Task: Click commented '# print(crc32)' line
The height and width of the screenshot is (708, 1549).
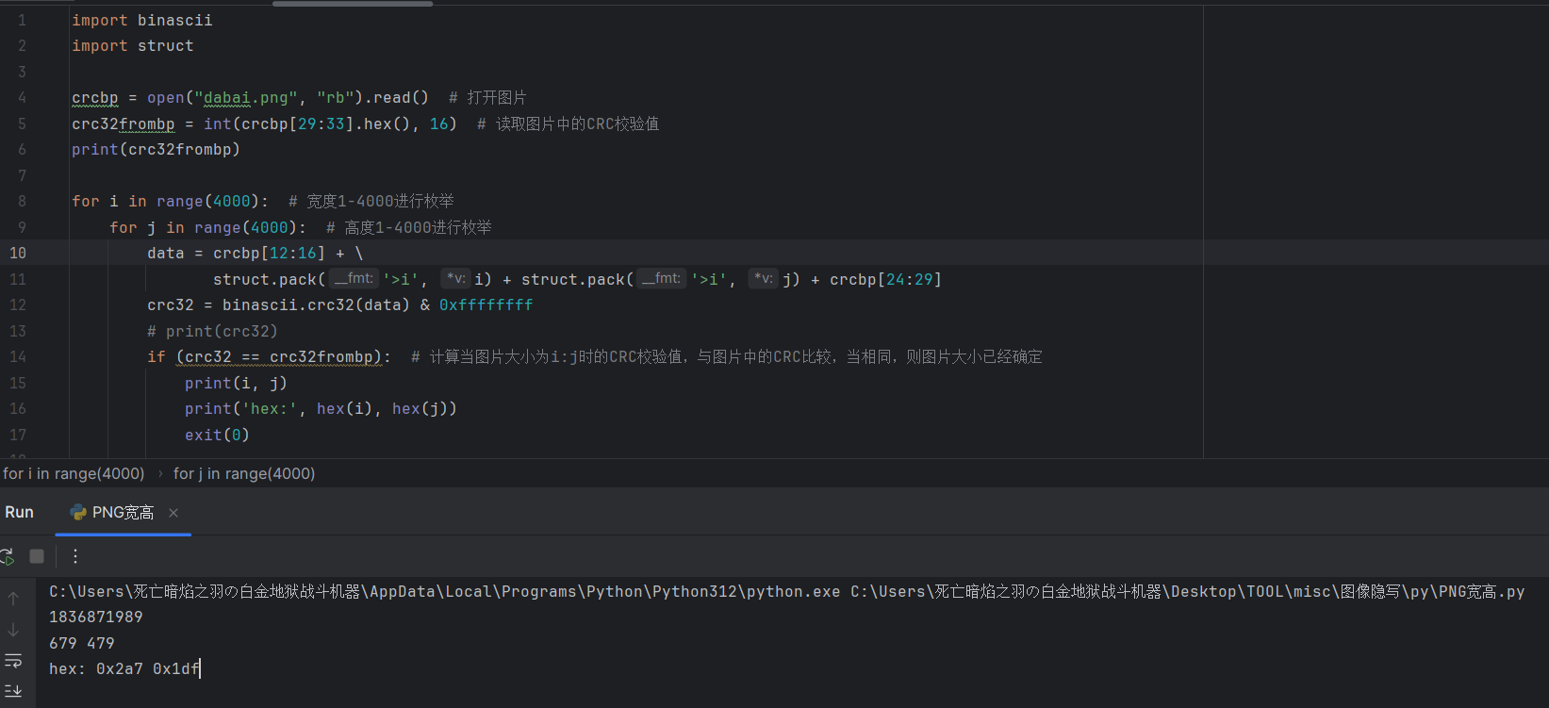Action: 213,331
